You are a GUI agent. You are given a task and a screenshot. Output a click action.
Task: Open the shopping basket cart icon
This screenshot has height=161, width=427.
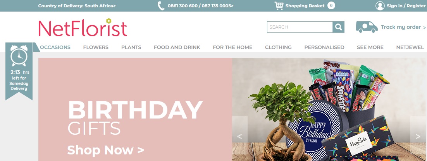279,6
